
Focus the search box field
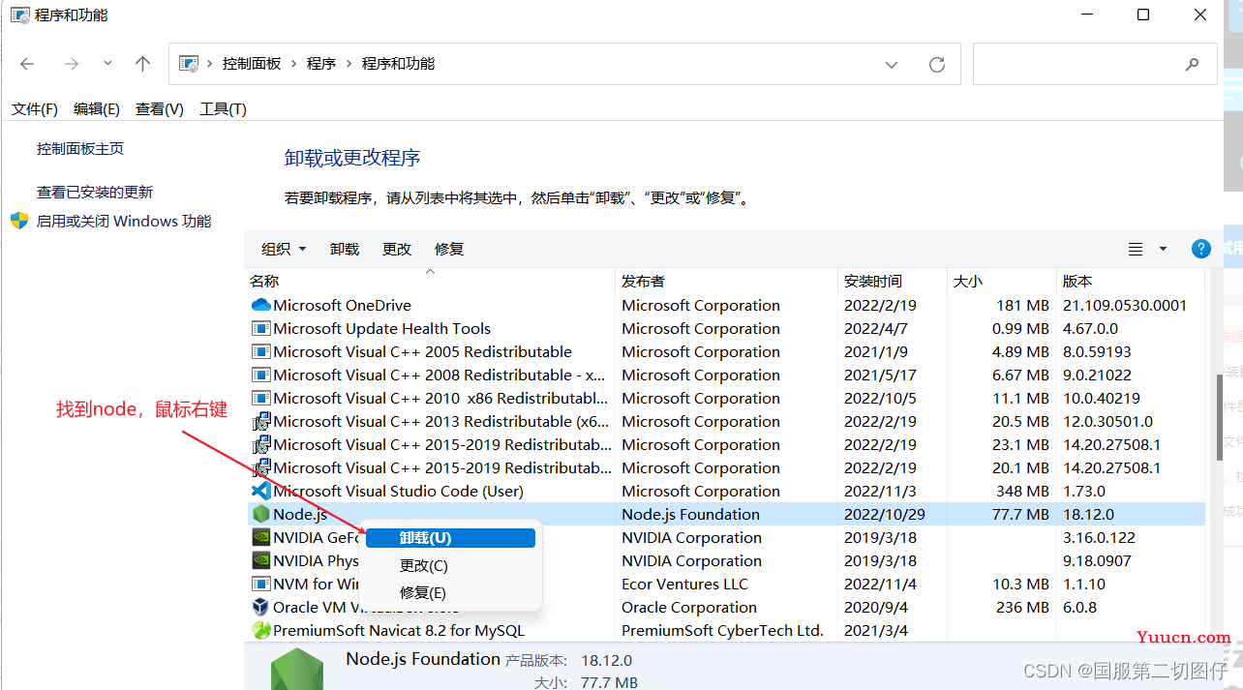[x=1094, y=64]
